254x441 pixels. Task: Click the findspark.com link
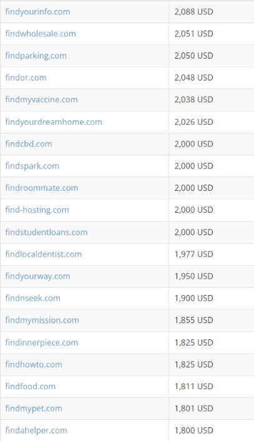[x=32, y=166]
